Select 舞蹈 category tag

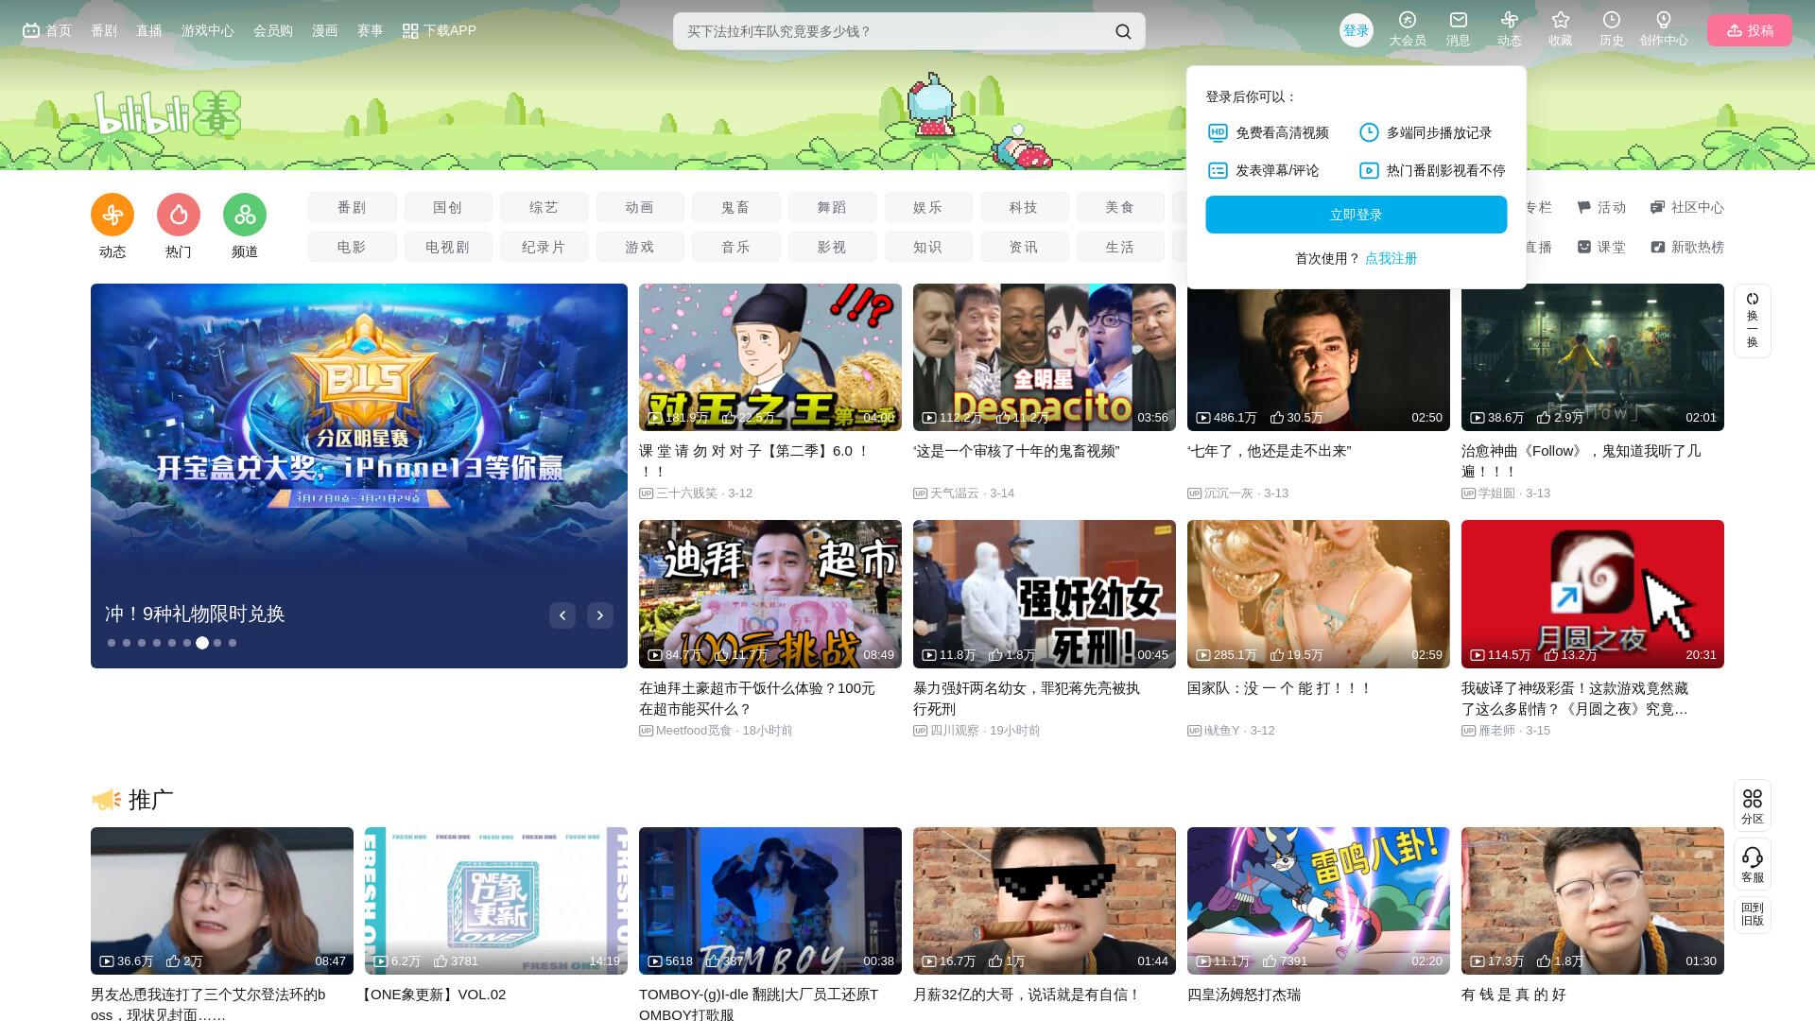(x=833, y=207)
